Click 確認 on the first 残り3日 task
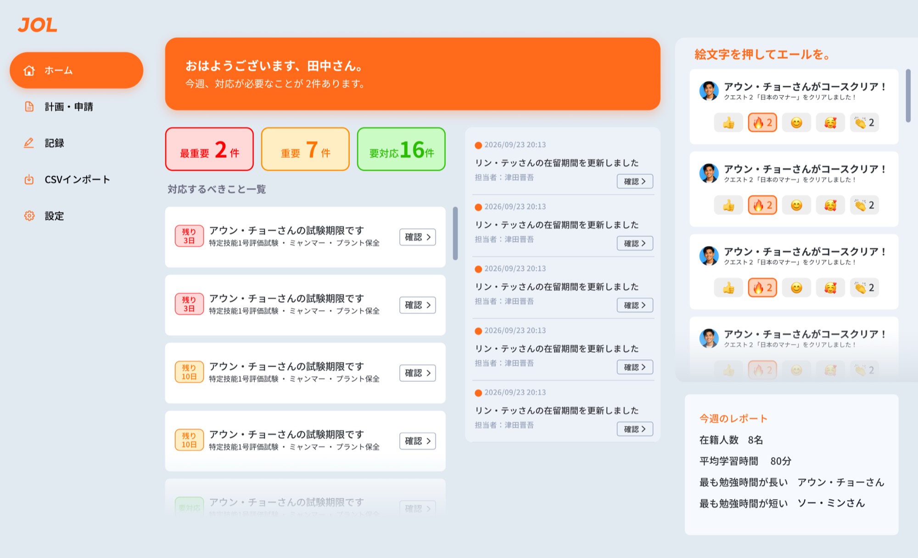The width and height of the screenshot is (918, 558). pyautogui.click(x=418, y=237)
